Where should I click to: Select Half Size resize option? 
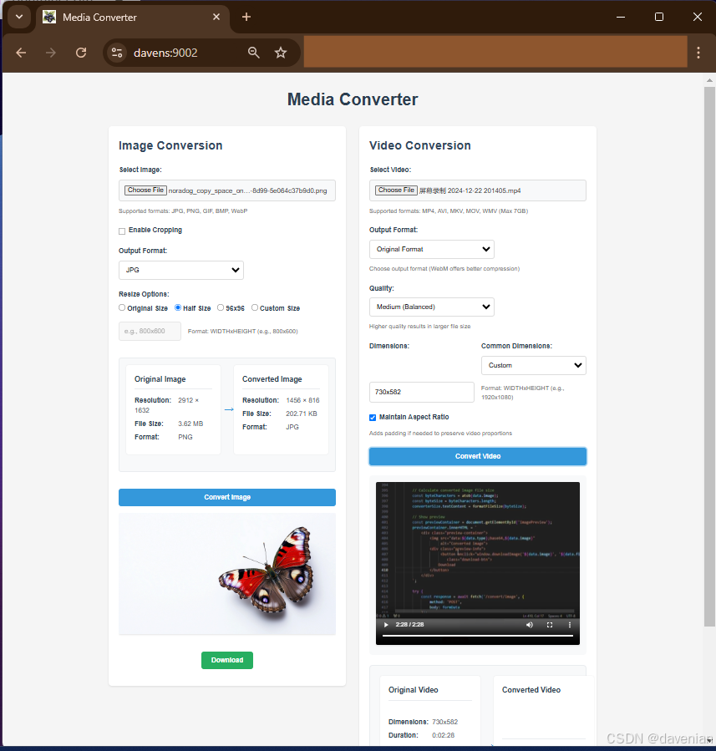[178, 307]
